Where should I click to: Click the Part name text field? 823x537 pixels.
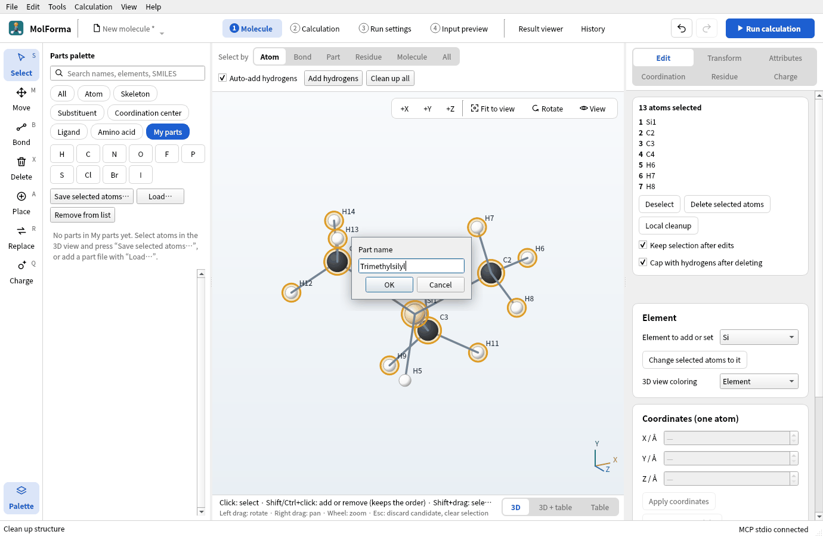tap(411, 266)
